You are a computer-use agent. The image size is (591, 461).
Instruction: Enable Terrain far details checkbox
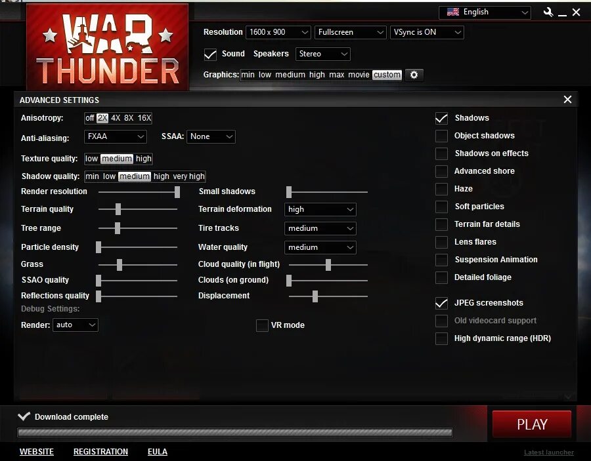441,224
